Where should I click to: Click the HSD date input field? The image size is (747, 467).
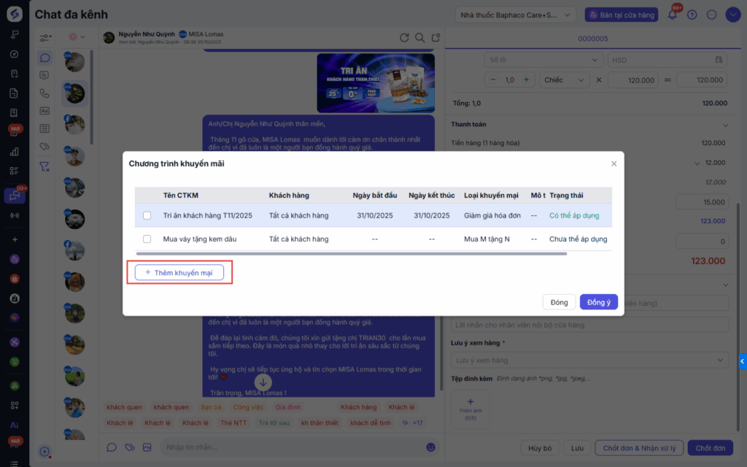667,60
